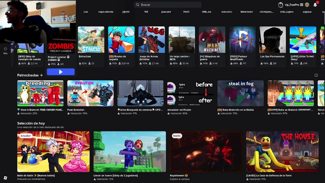Image resolution: width=325 pixels, height=183 pixels.
Task: Open friend Tefi
Action: click(146, 12)
